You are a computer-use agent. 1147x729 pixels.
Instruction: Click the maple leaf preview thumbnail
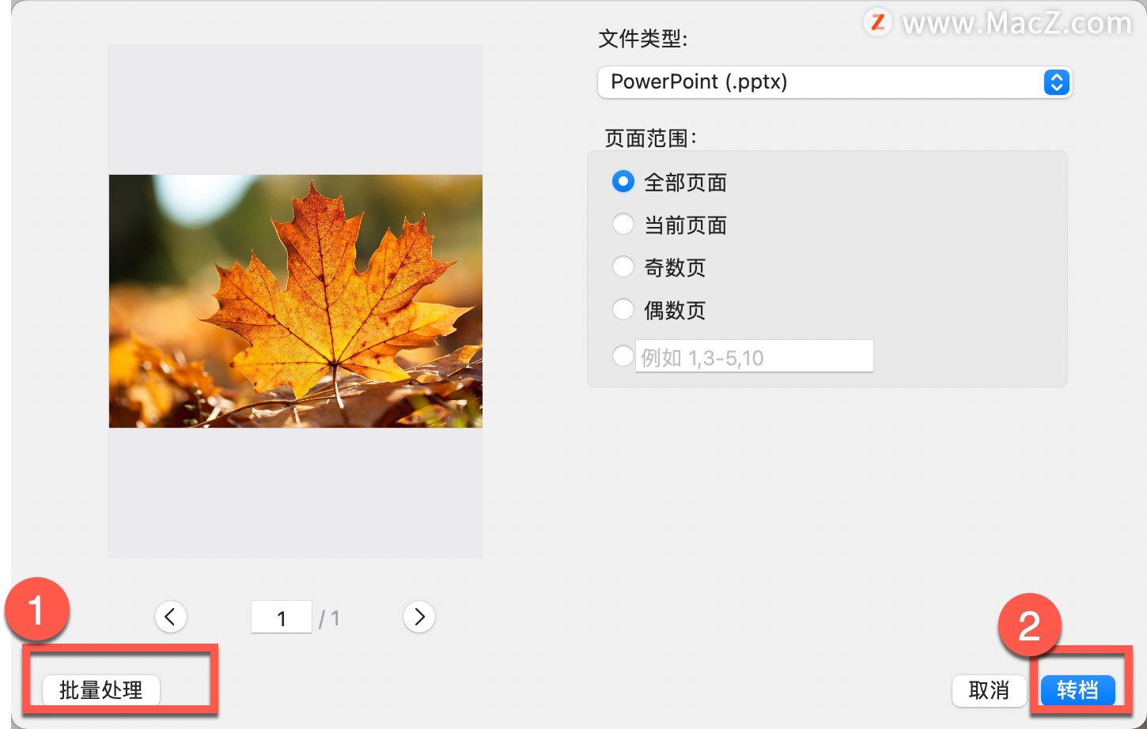pyautogui.click(x=296, y=301)
